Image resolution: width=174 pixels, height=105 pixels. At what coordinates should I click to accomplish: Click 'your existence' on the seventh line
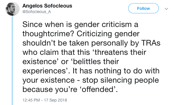tap(49, 80)
